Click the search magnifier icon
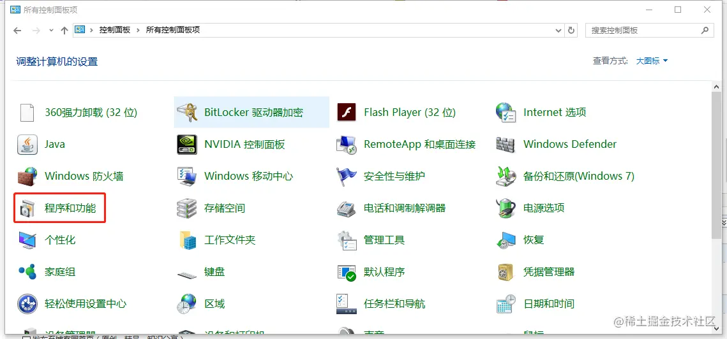Screen dimensions: 727x339 coord(705,30)
